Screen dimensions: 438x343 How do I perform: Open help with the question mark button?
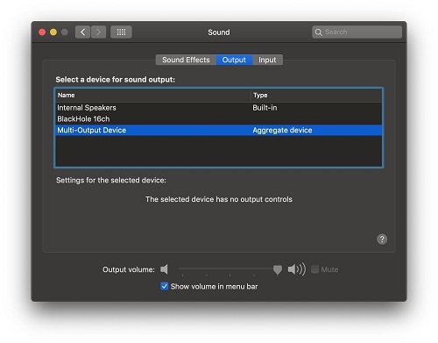click(382, 239)
